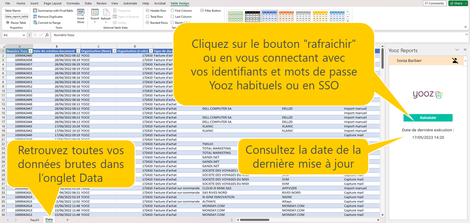Enable the Total Row checkbox
Viewport: 470px width, 223px height.
[x=147, y=17]
